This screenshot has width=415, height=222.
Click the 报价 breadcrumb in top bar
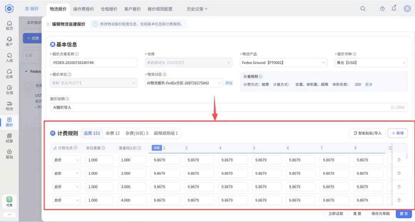(x=32, y=9)
